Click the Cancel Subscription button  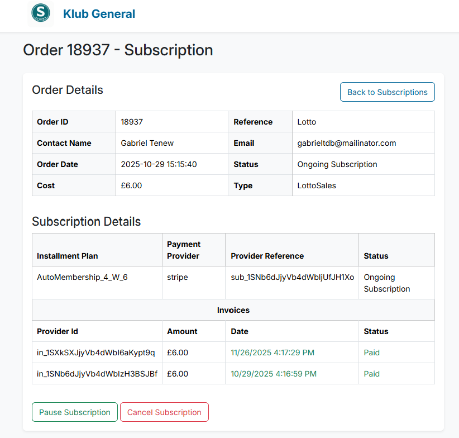[x=164, y=412]
